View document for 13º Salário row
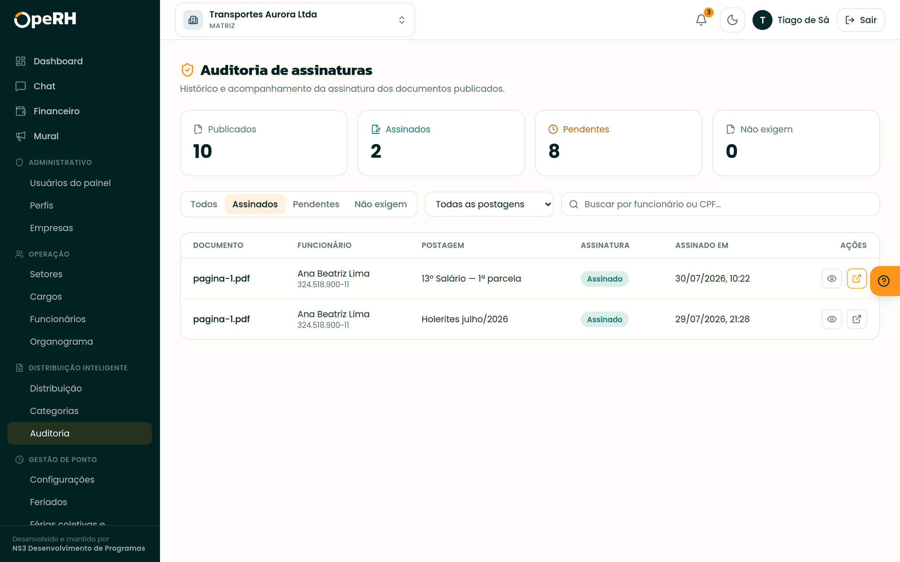The height and width of the screenshot is (562, 900). [831, 278]
